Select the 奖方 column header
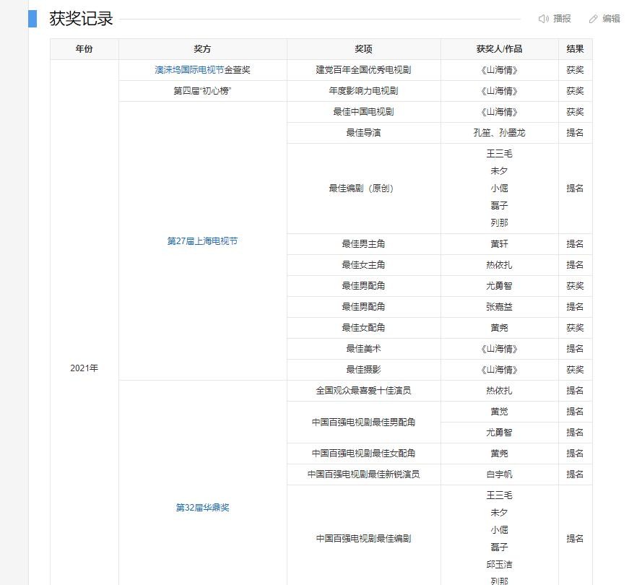Viewport: 629px width, 585px height. (203, 49)
